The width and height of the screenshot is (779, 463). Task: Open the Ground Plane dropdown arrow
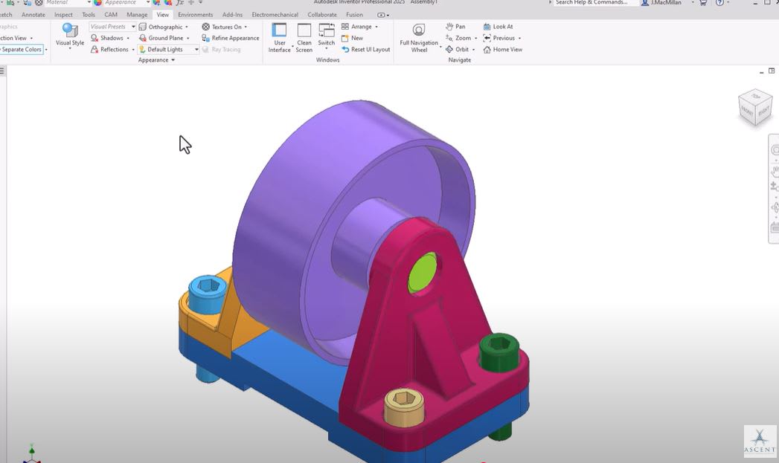[187, 38]
